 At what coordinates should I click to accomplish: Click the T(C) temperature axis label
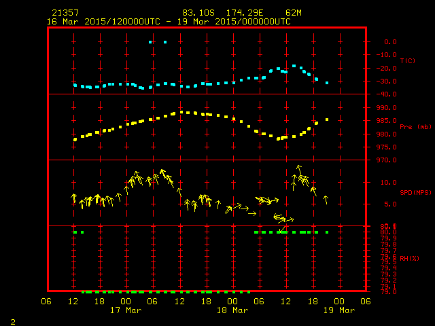click(x=408, y=60)
